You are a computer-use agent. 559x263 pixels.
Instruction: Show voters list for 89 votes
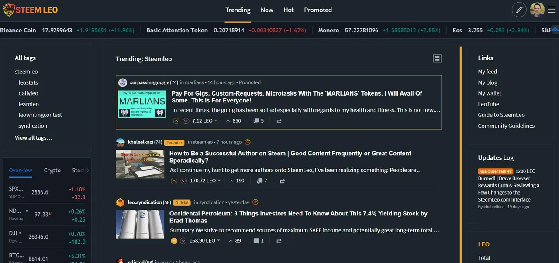tap(235, 241)
